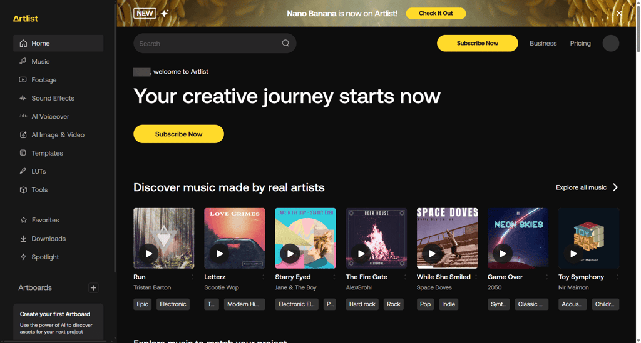This screenshot has width=641, height=343.
Task: Select the Pop genre tag
Action: 425,304
